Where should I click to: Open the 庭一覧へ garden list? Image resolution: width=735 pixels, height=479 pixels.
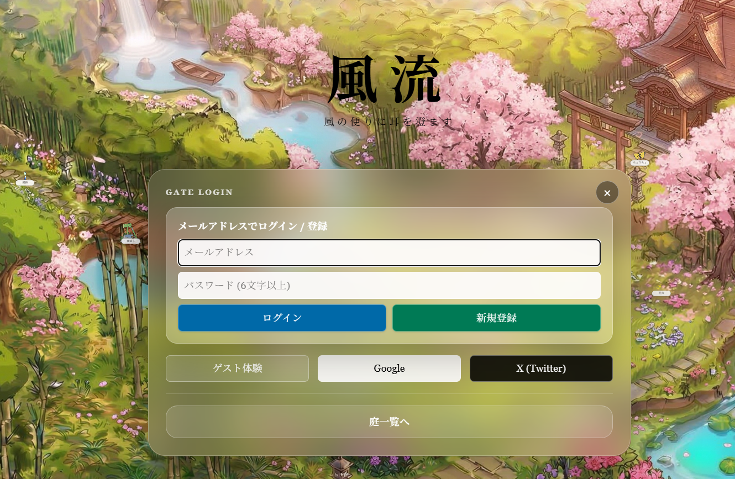pos(389,422)
